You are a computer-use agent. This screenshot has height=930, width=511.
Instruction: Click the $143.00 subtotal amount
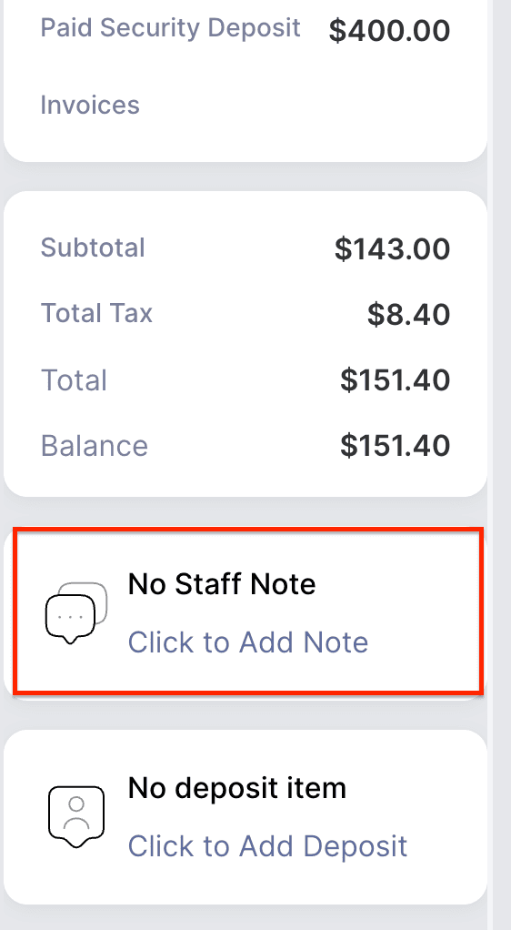tap(393, 248)
